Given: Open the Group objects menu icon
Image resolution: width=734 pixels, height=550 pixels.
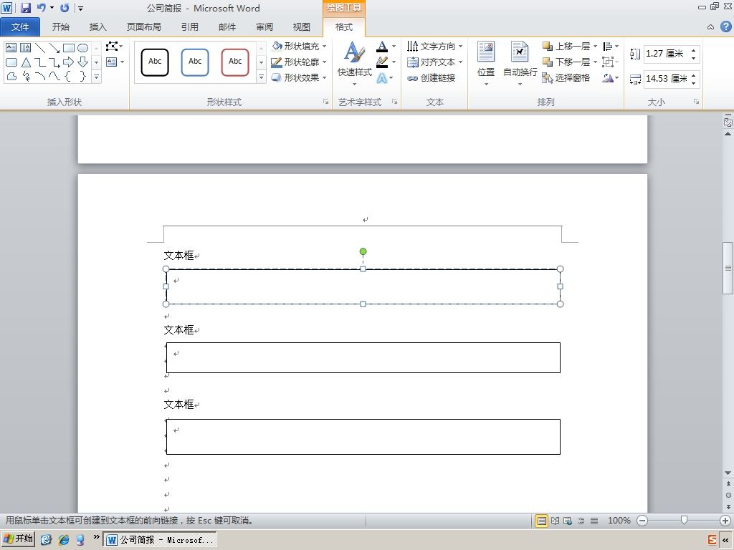Looking at the screenshot, I should click(x=611, y=62).
